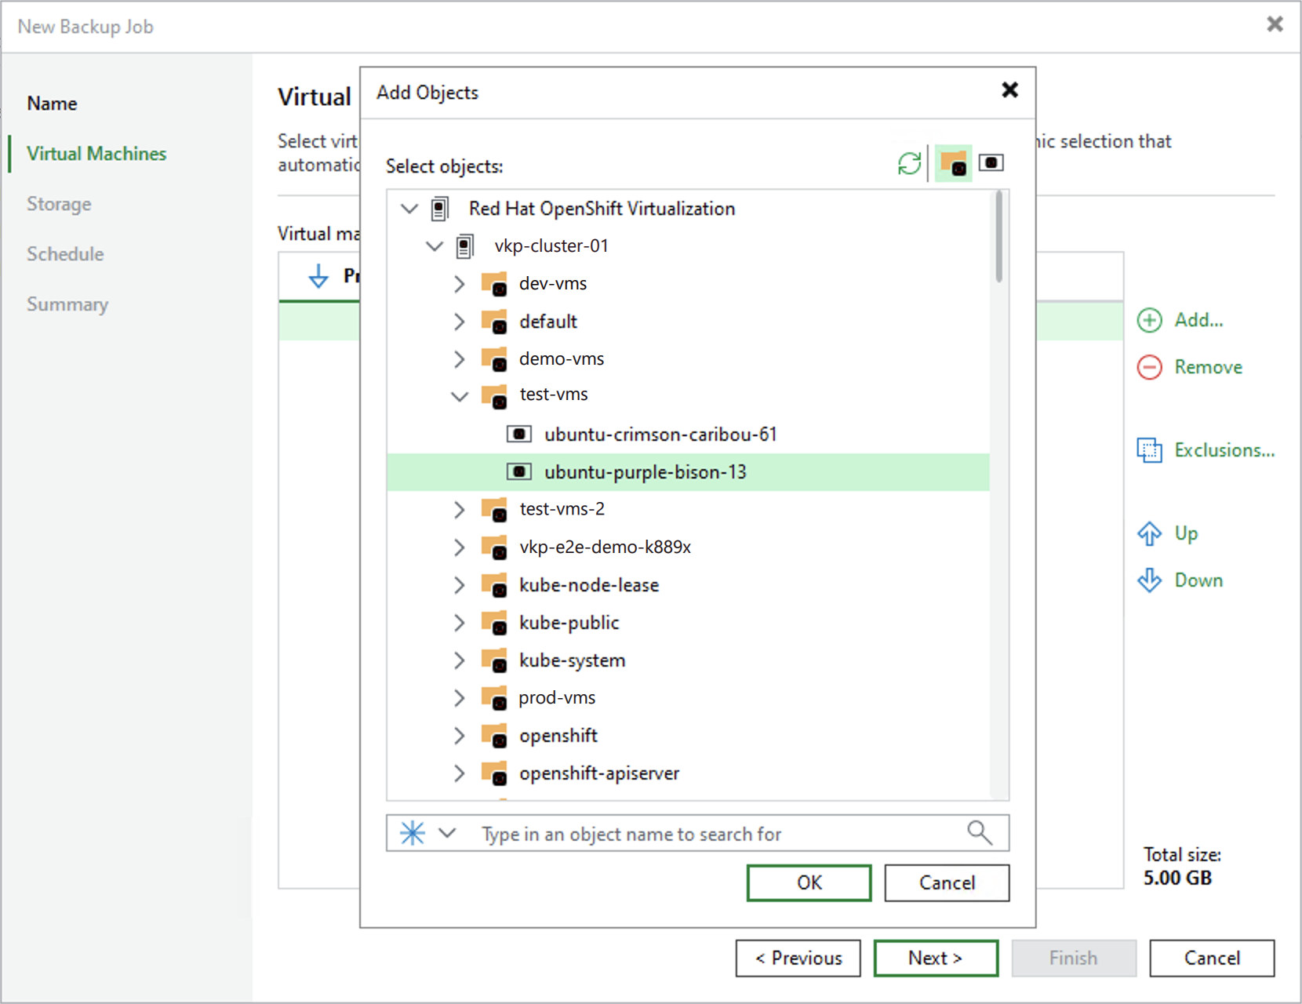Click the Down arrow icon in wizard

pyautogui.click(x=1150, y=580)
